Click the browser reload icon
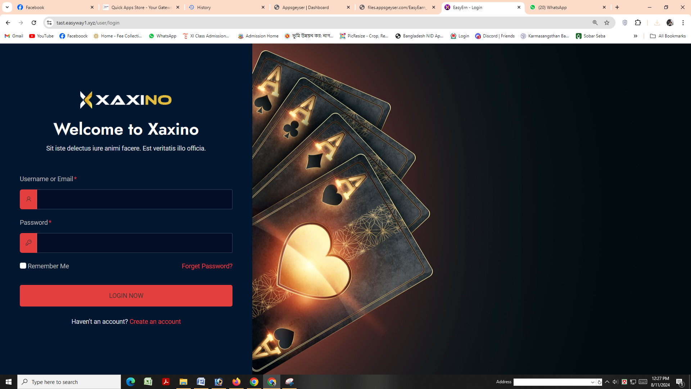The image size is (691, 389). 34,23
